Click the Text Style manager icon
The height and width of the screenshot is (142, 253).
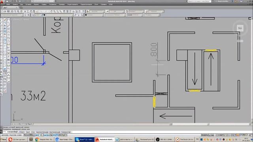click(x=87, y=11)
